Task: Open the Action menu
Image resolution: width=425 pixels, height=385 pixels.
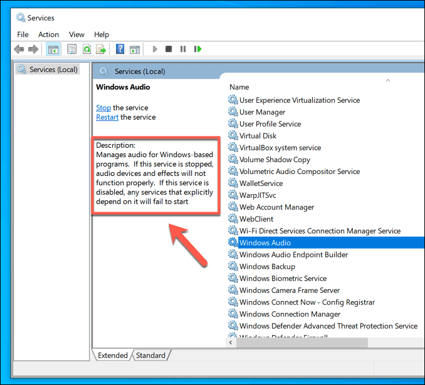Action: pos(48,34)
